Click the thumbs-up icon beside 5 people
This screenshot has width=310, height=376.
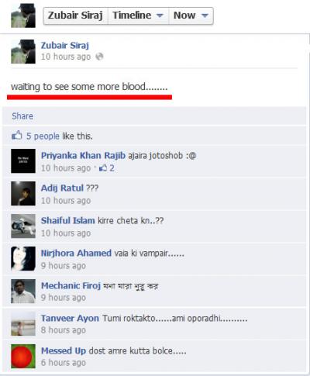coord(17,136)
